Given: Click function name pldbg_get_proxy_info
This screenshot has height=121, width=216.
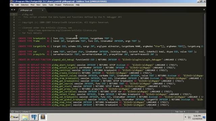Looking at the screenshot, I should click(65, 89).
